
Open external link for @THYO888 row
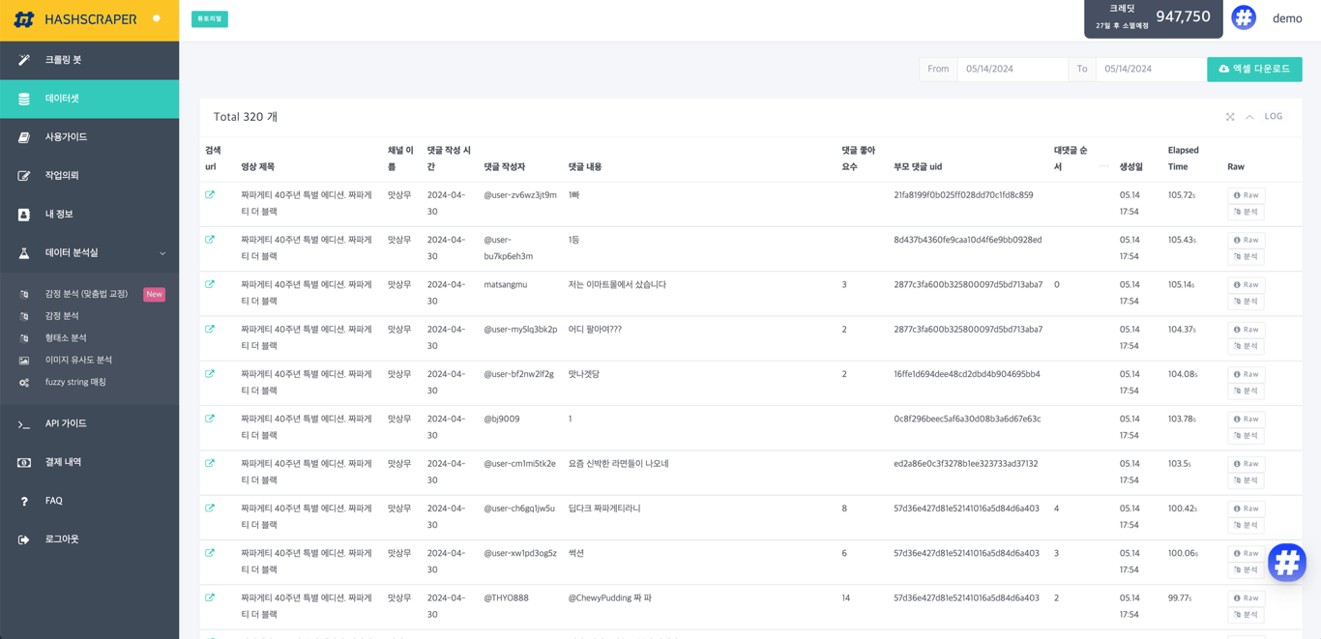(x=210, y=597)
